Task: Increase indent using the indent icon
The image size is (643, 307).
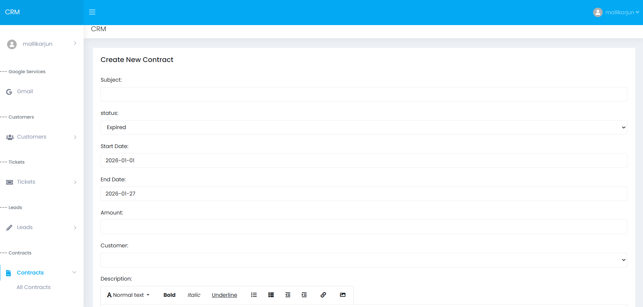Action: point(304,295)
